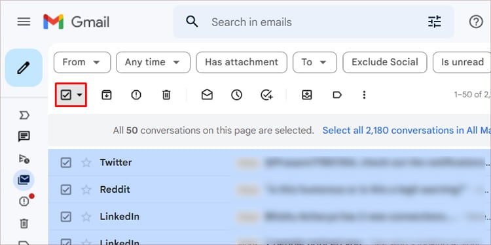
Task: Snooze selected emails with clock icon
Action: click(237, 95)
